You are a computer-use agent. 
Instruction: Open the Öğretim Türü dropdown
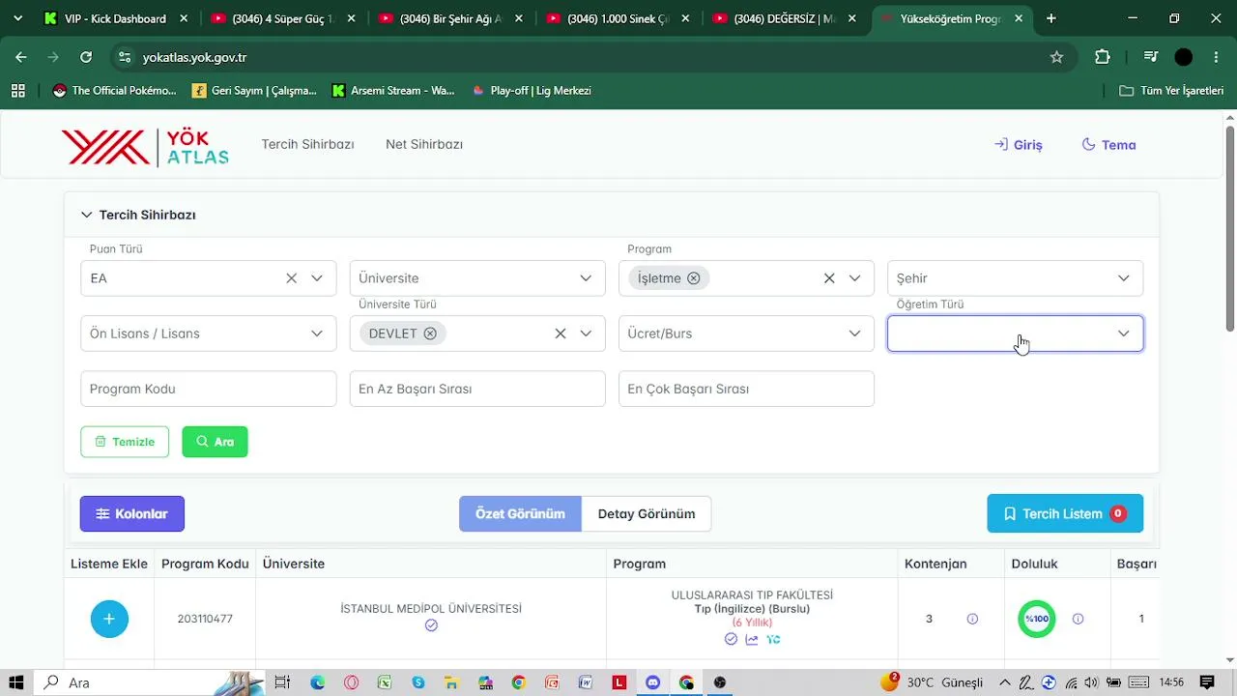click(1015, 333)
